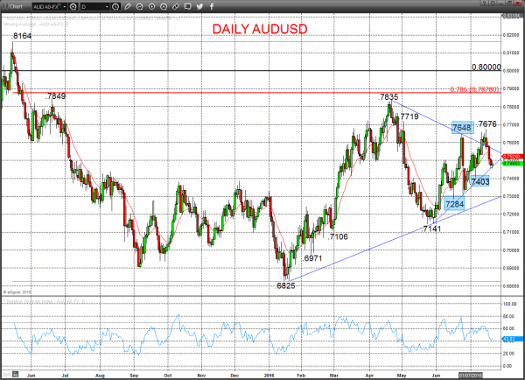Viewport: 525px width, 380px height.
Task: Click the help question-mark button
Action: point(485,3)
